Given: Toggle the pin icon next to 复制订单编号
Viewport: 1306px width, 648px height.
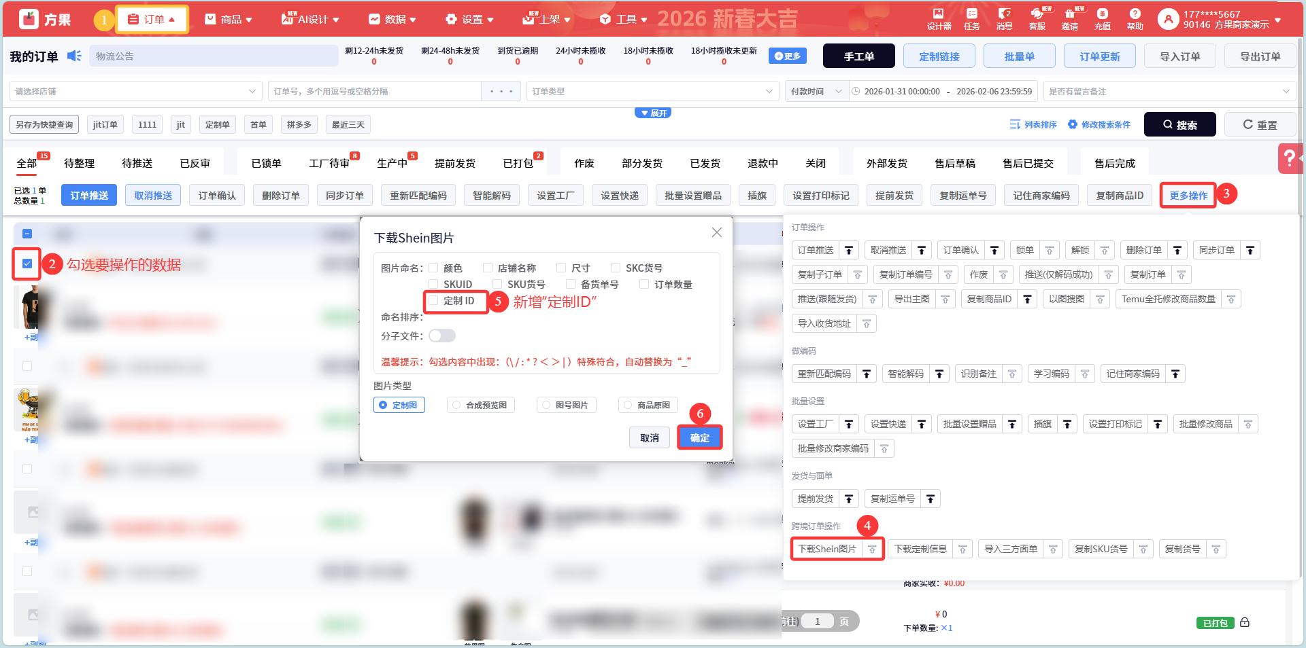Looking at the screenshot, I should tap(948, 275).
